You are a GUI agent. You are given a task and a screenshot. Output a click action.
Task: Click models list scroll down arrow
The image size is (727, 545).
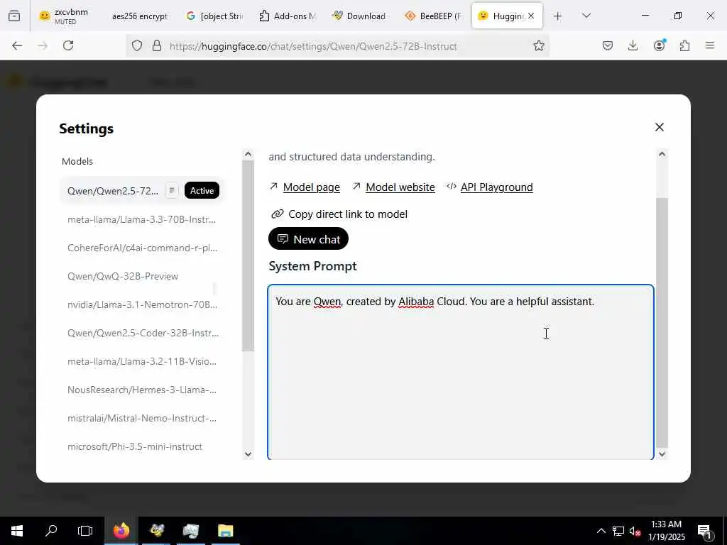248,454
